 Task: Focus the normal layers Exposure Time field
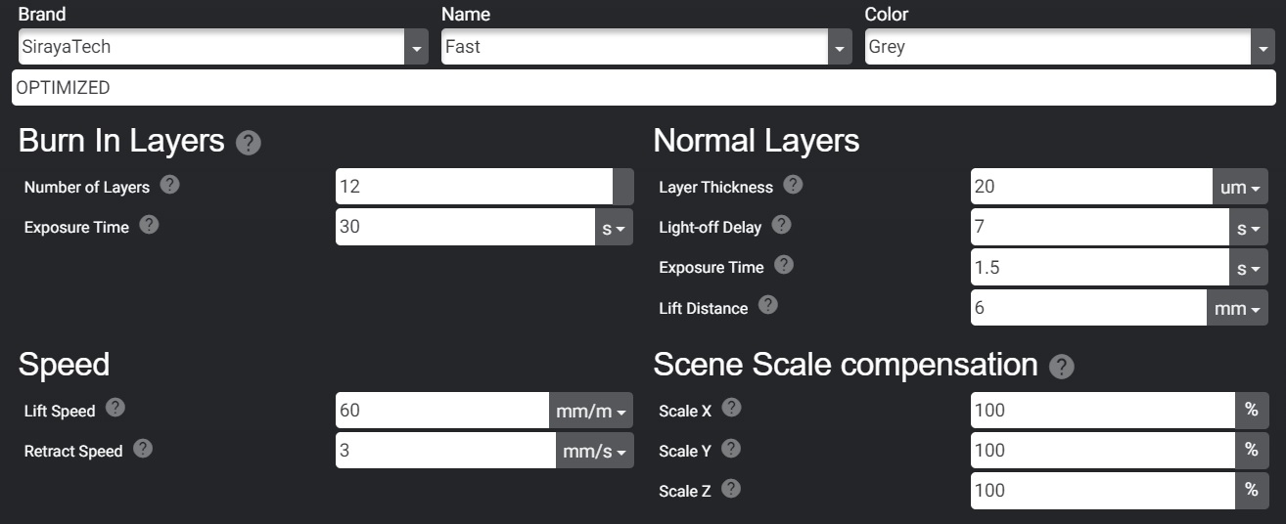coord(1099,267)
